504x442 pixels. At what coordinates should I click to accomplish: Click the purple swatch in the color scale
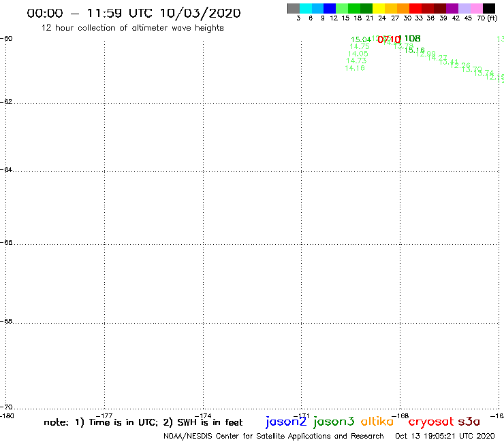click(452, 8)
